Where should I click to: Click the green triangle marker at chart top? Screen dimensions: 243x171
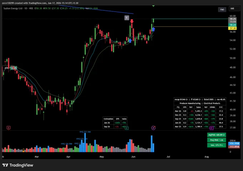[x=153, y=6]
